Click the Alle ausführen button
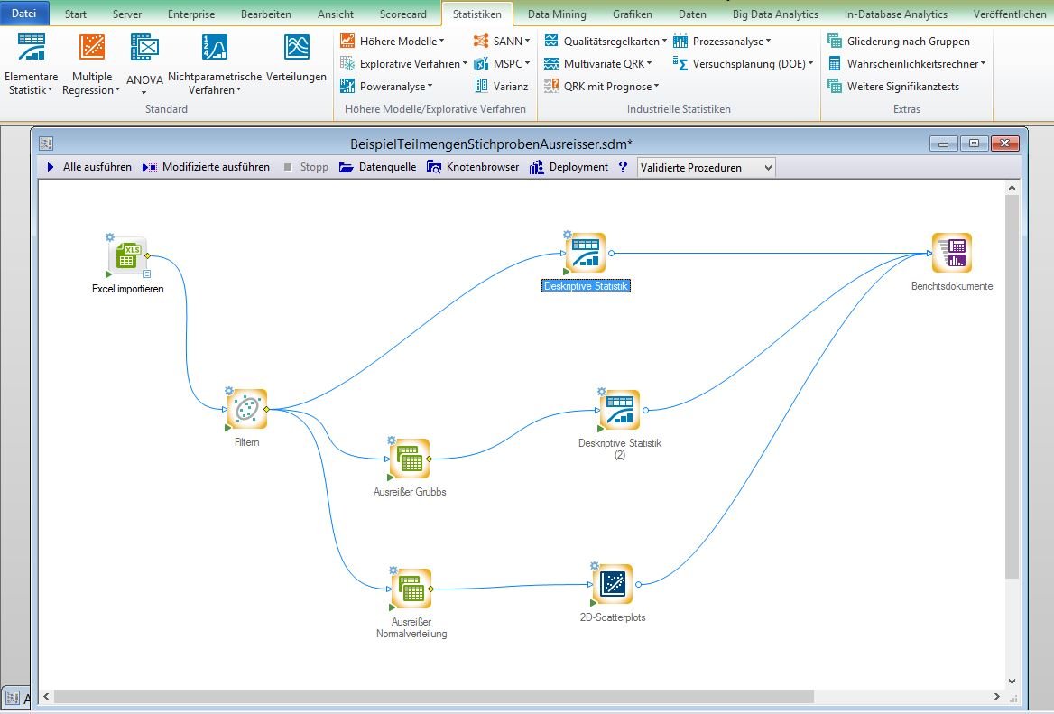The width and height of the screenshot is (1054, 714). pyautogui.click(x=88, y=167)
